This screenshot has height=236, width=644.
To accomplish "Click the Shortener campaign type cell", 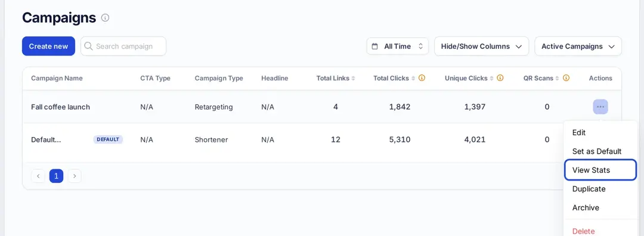I will 211,139.
